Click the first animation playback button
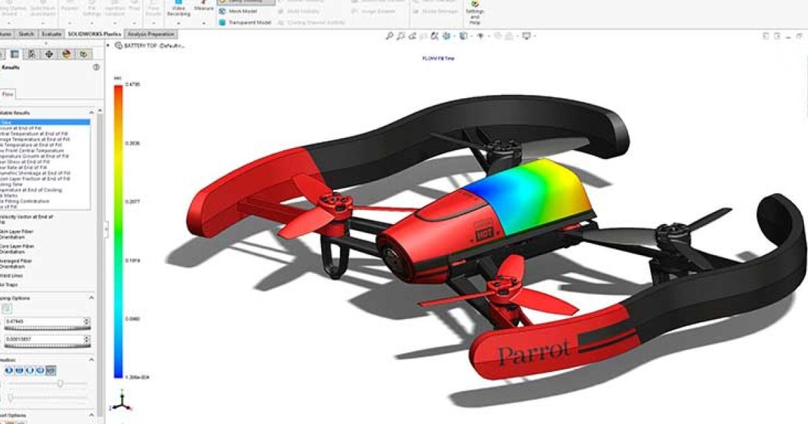Viewport: 808px width, 424px height. point(9,370)
